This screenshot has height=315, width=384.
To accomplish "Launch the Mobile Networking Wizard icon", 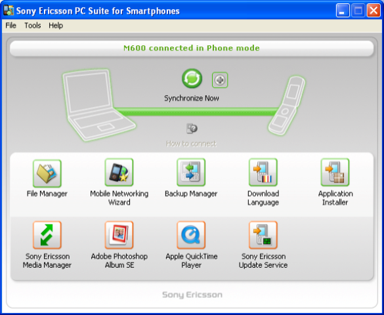I will tap(119, 173).
